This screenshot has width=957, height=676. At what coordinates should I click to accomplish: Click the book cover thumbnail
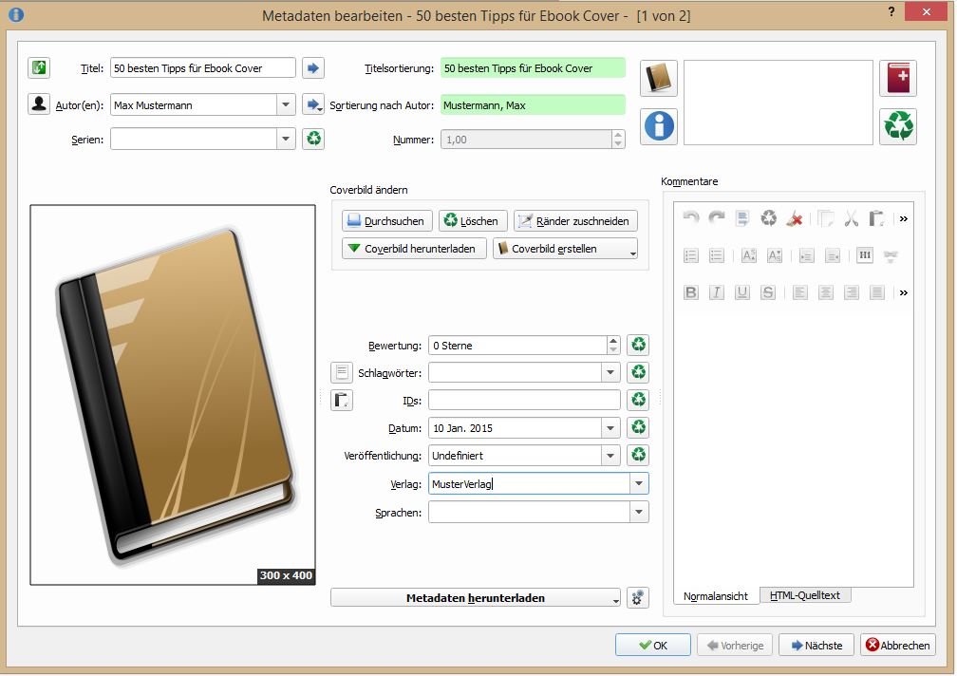173,395
